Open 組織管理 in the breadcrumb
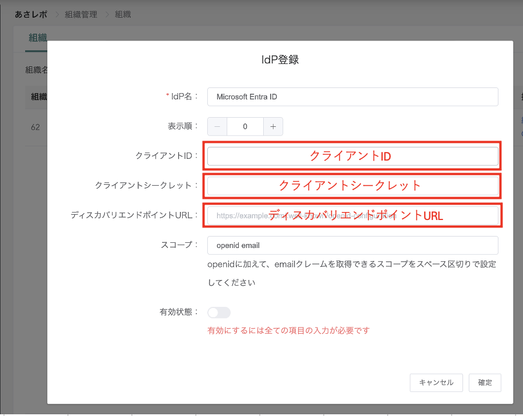The height and width of the screenshot is (416, 523). [x=81, y=14]
